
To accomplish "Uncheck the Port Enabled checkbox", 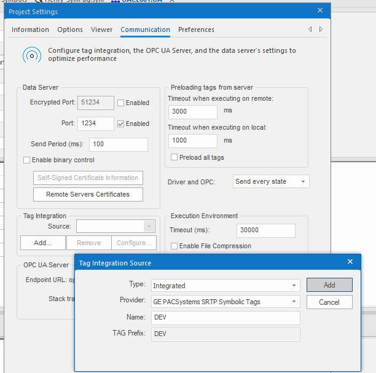I will [121, 124].
